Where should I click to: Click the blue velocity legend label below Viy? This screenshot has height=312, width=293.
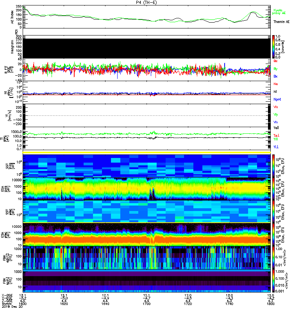(x=276, y=122)
